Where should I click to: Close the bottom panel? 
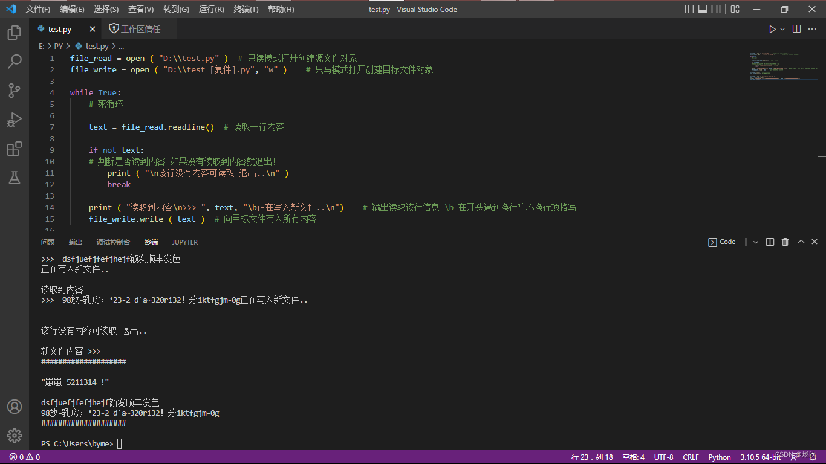click(x=815, y=242)
